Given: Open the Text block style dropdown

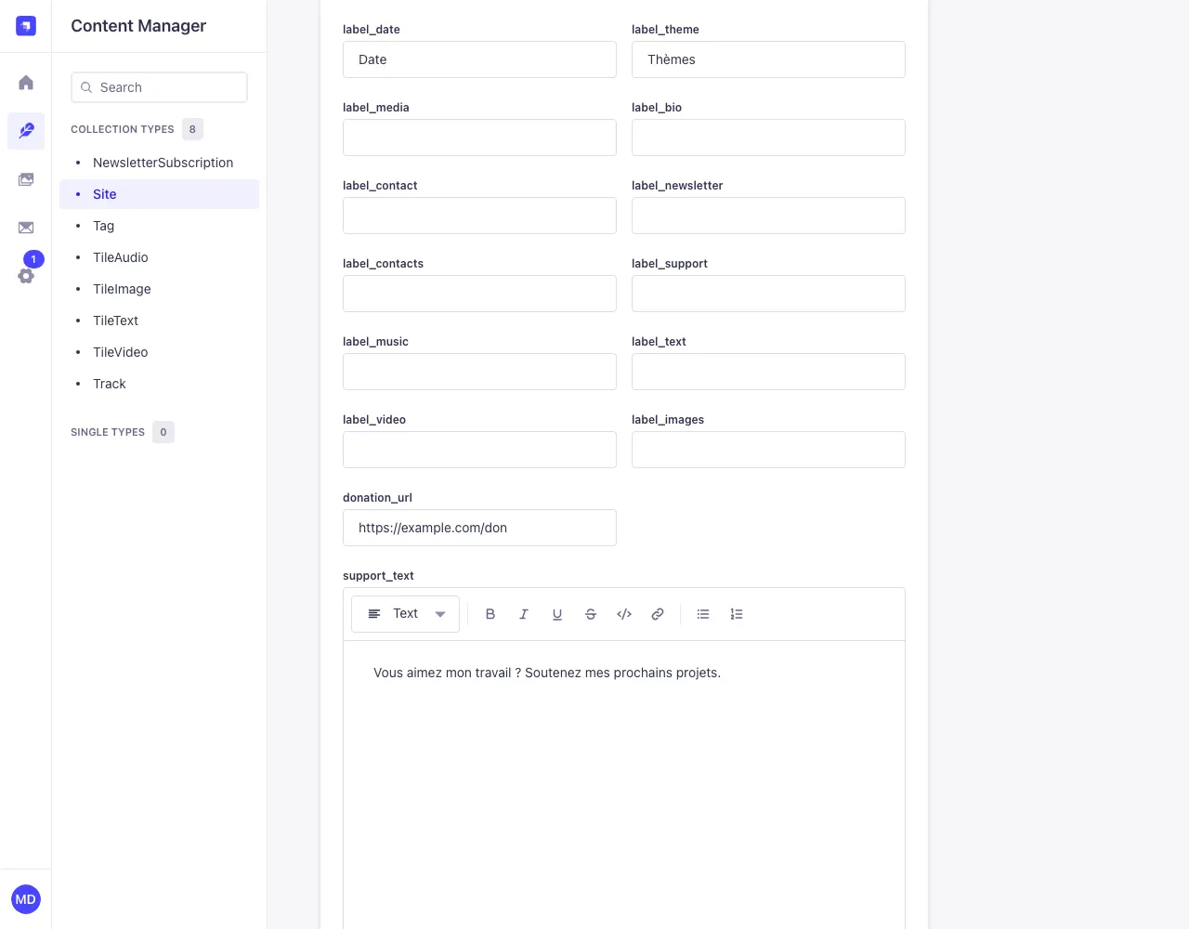Looking at the screenshot, I should [406, 614].
